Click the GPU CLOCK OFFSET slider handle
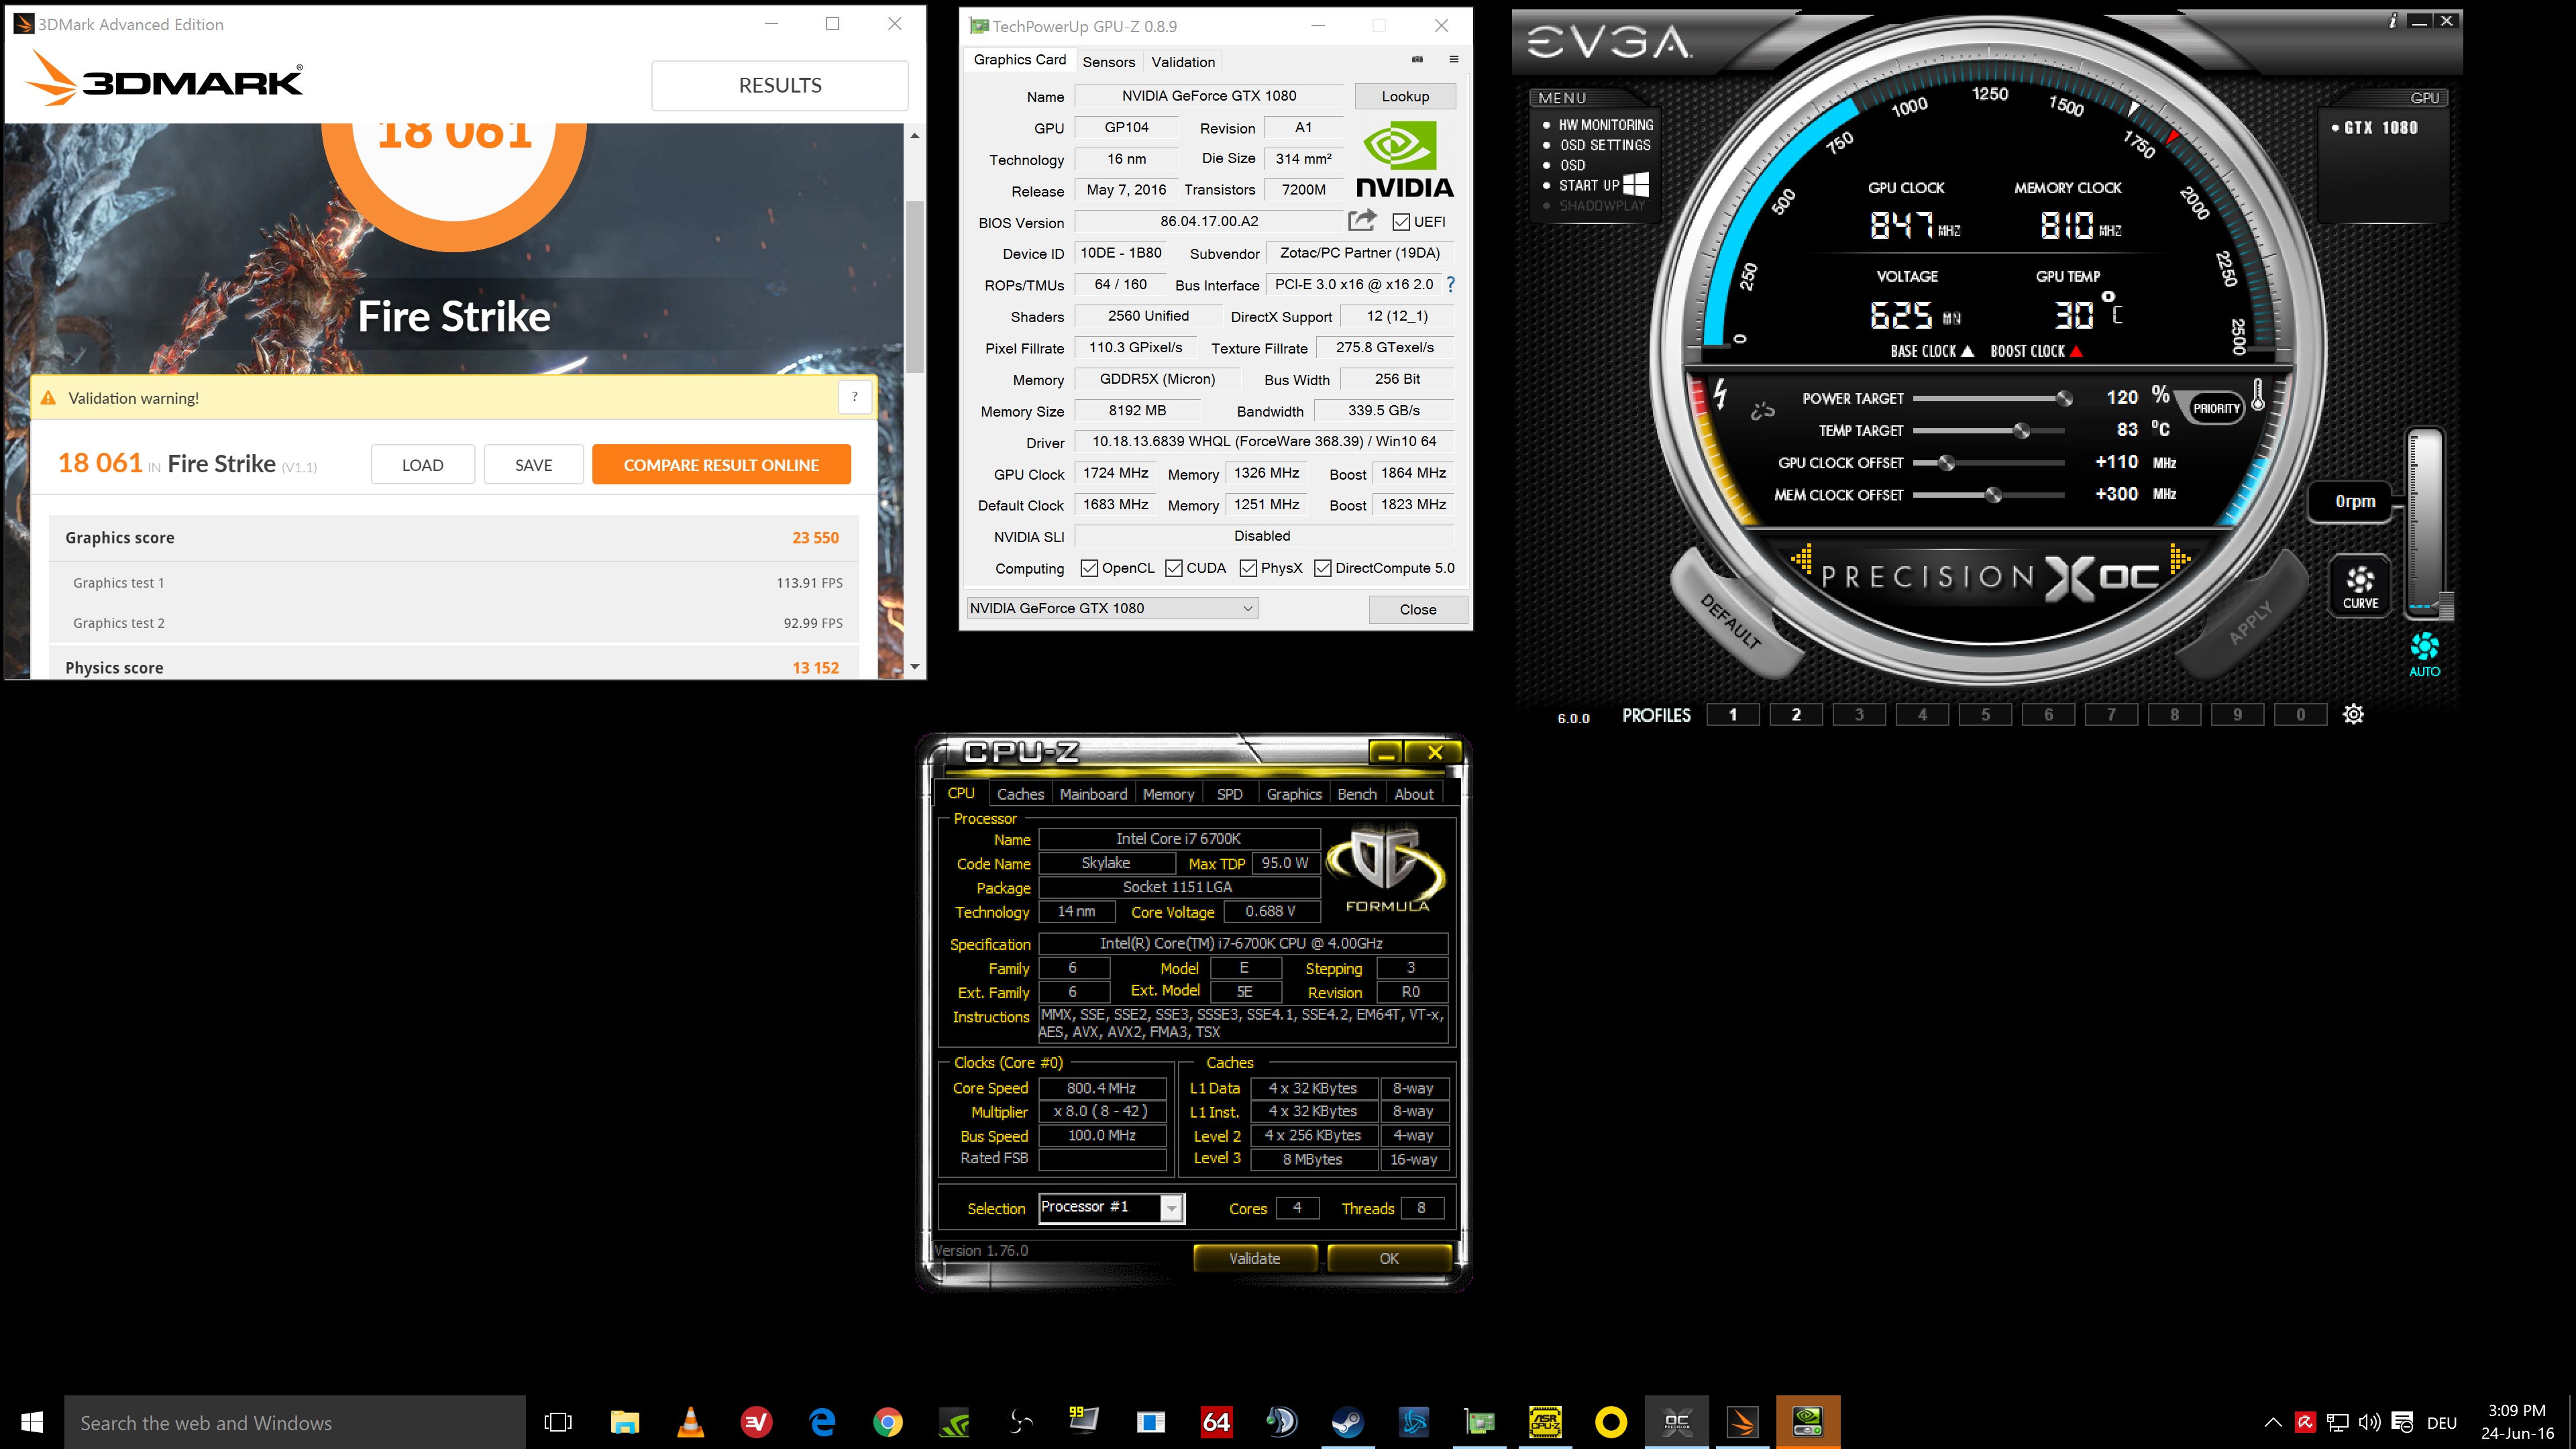The width and height of the screenshot is (2576, 1449). pyautogui.click(x=1946, y=462)
